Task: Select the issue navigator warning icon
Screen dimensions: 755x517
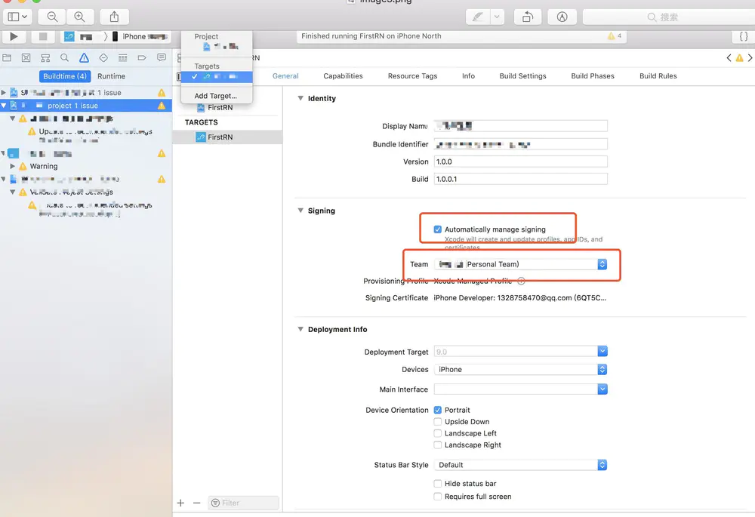Action: pos(85,58)
